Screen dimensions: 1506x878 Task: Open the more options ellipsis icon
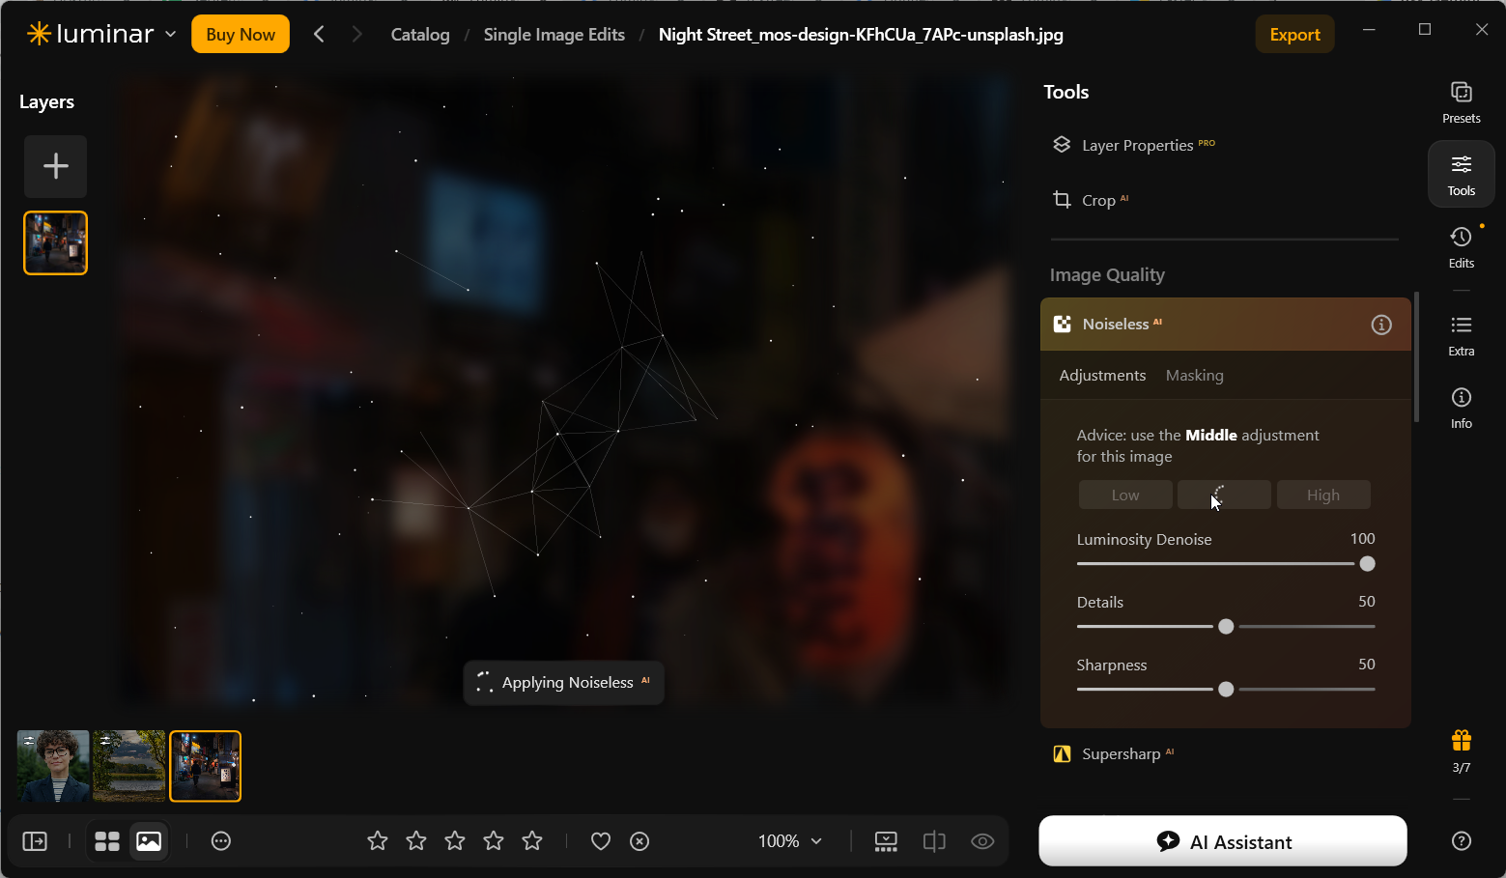point(221,841)
